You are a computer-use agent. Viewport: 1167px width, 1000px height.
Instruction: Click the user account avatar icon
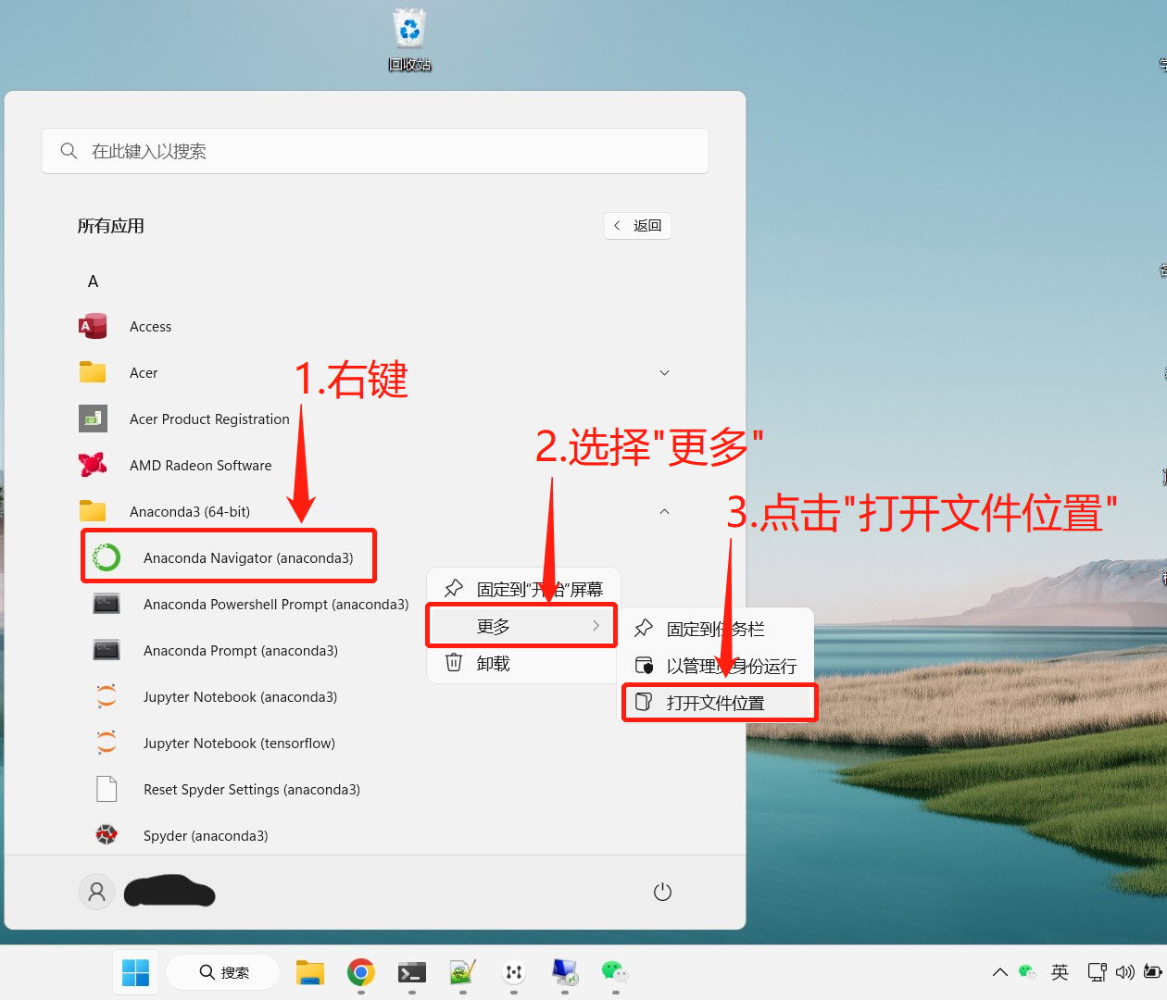pyautogui.click(x=96, y=892)
